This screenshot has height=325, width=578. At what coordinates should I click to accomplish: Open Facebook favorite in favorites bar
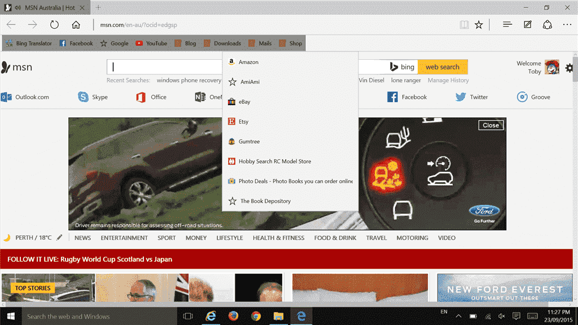[x=76, y=43]
